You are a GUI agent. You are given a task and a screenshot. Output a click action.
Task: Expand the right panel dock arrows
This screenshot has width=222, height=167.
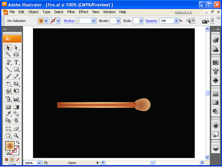pyautogui.click(x=218, y=29)
